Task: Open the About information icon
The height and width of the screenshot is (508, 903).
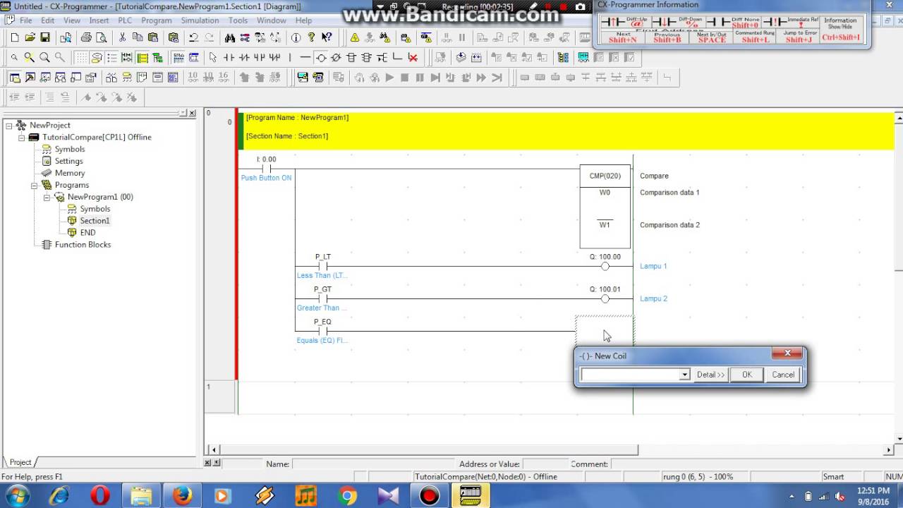Action: coord(296,37)
